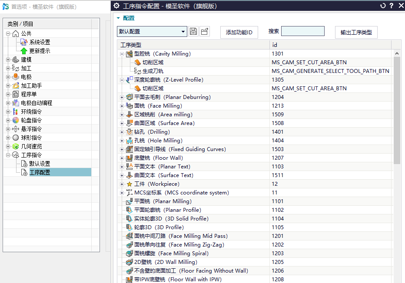Select the 电极自动编程 category item
This screenshot has width=405, height=283.
[x=37, y=103]
